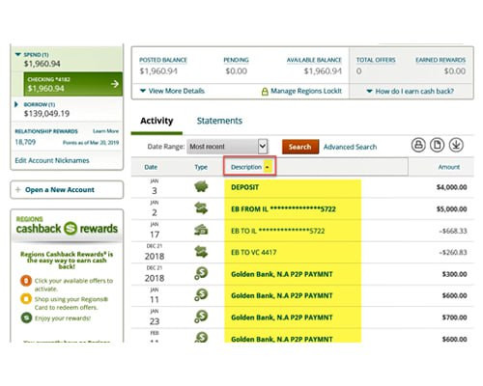Click the P2P icon on the $300.00 row
483x386 pixels.
coord(201,273)
